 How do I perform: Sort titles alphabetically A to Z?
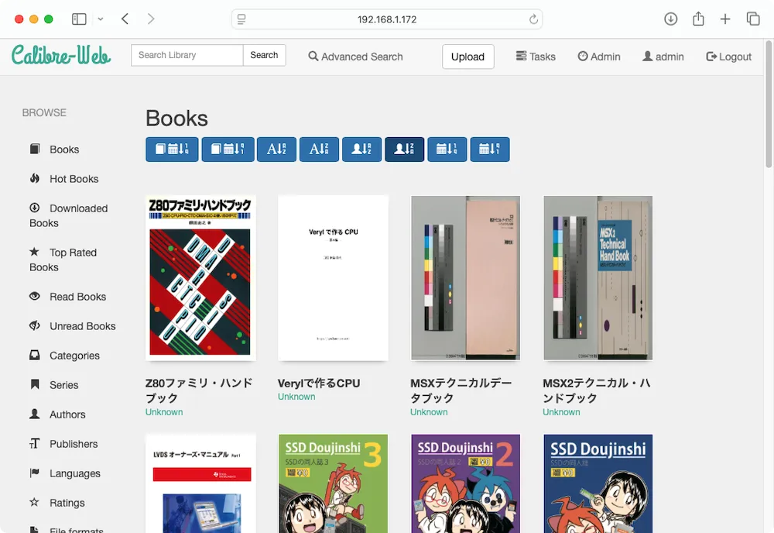point(276,150)
